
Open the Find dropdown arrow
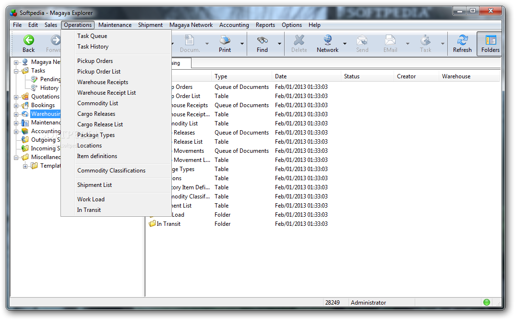[279, 43]
